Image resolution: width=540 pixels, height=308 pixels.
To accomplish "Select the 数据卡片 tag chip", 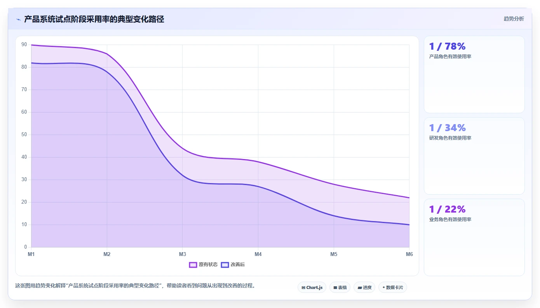I will click(x=393, y=287).
